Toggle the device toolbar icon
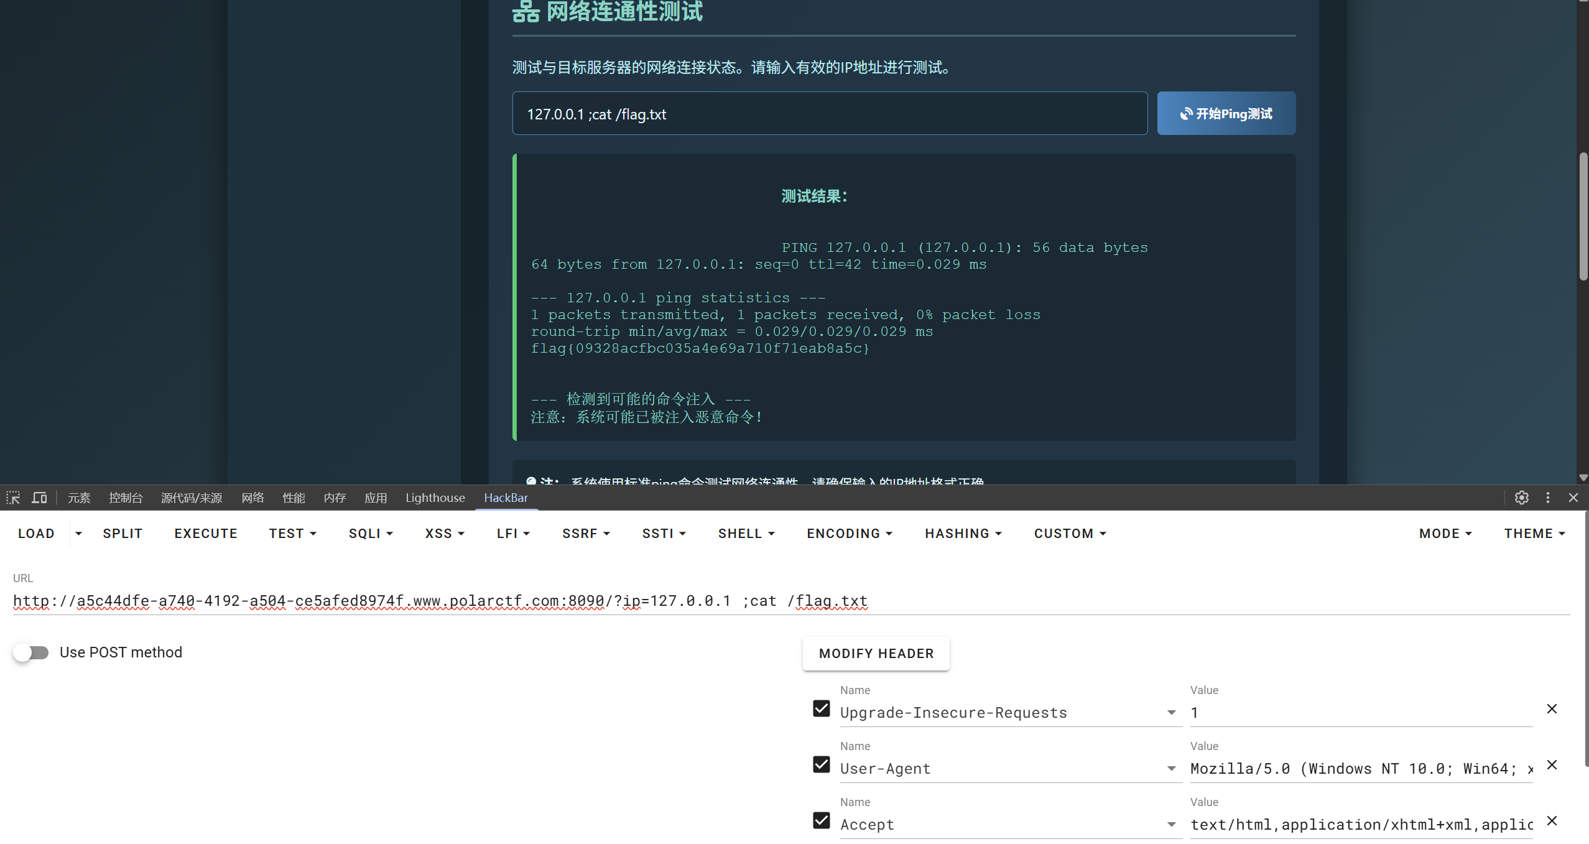Screen dimensions: 1589x844 (x=39, y=498)
